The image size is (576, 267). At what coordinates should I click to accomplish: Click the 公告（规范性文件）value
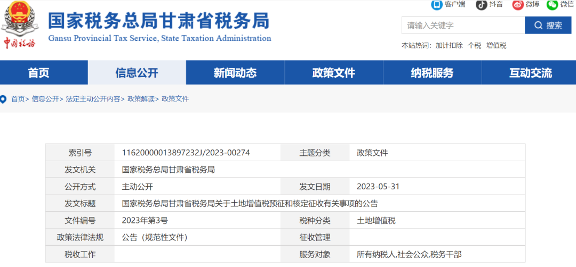point(155,237)
